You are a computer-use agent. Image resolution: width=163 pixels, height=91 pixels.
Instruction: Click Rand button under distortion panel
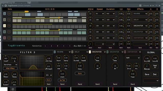[133, 84]
